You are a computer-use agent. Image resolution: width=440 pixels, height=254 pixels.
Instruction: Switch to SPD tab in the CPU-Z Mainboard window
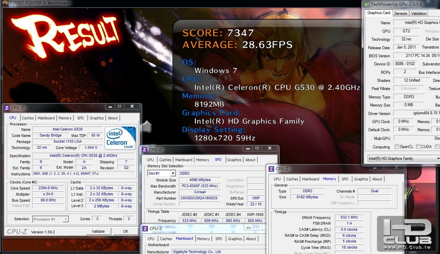click(x=219, y=239)
